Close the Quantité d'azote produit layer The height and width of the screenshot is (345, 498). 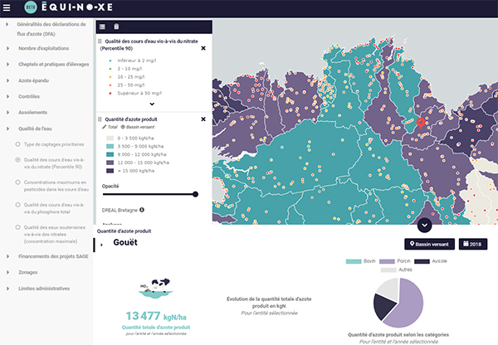click(203, 117)
